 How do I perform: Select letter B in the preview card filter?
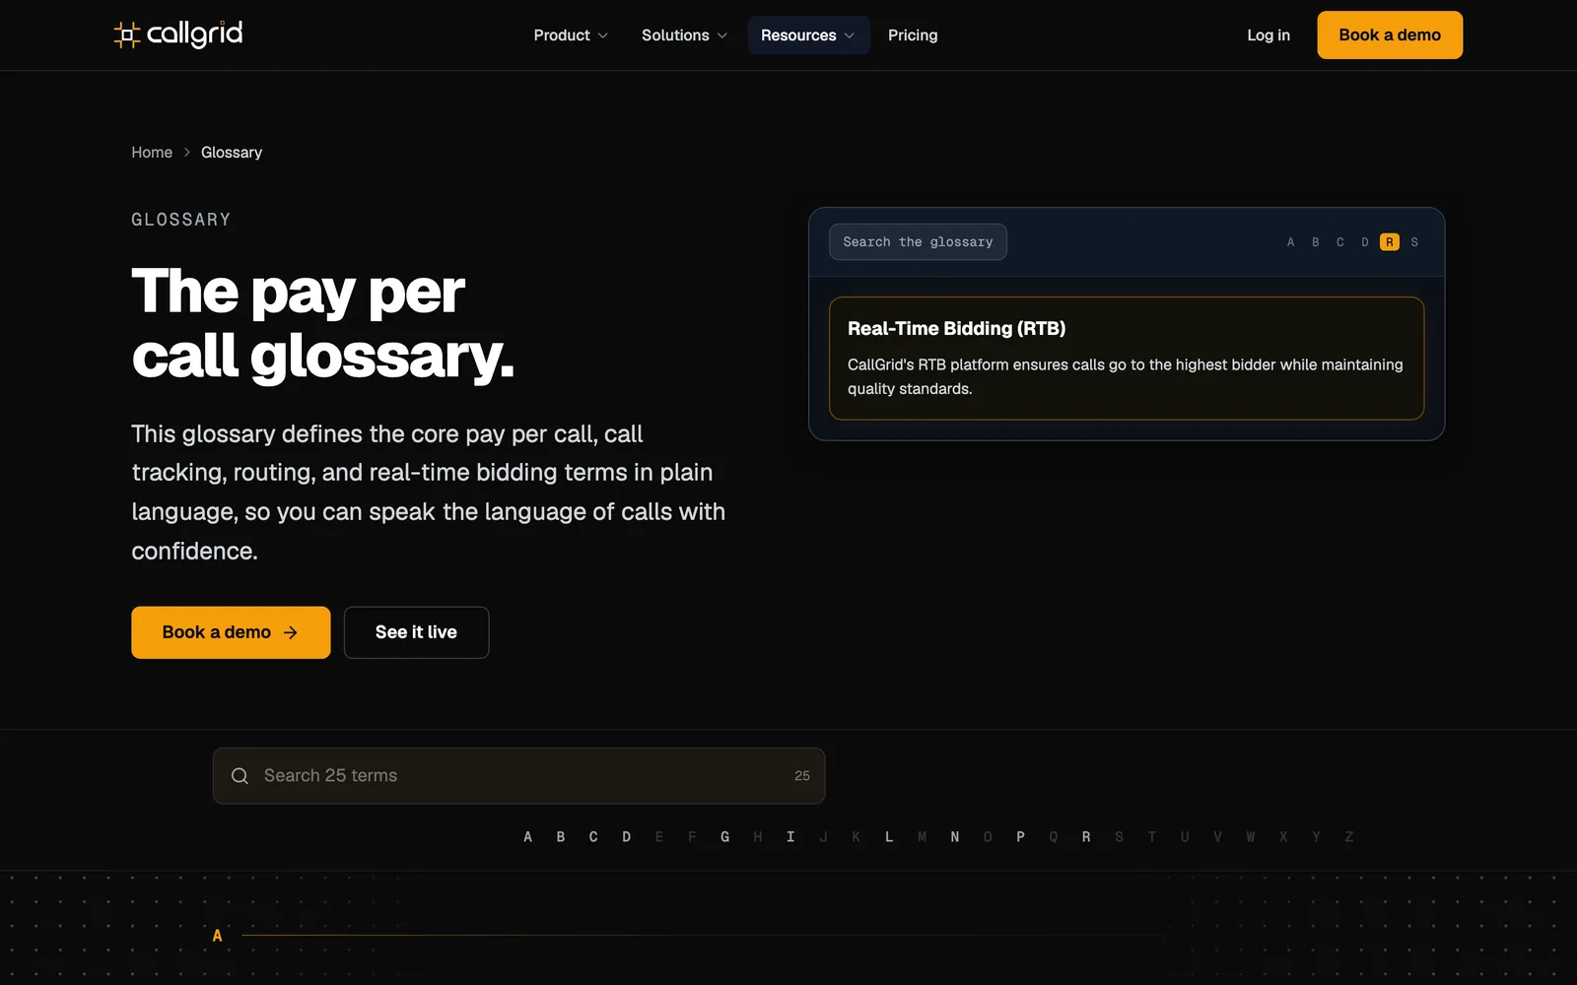1315,242
